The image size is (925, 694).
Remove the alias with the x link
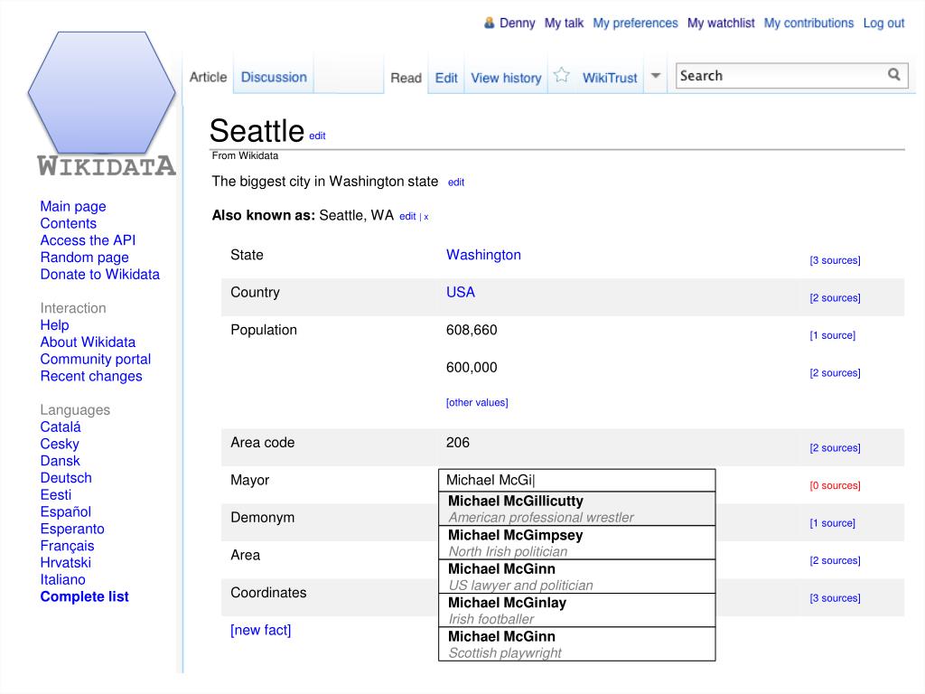426,217
